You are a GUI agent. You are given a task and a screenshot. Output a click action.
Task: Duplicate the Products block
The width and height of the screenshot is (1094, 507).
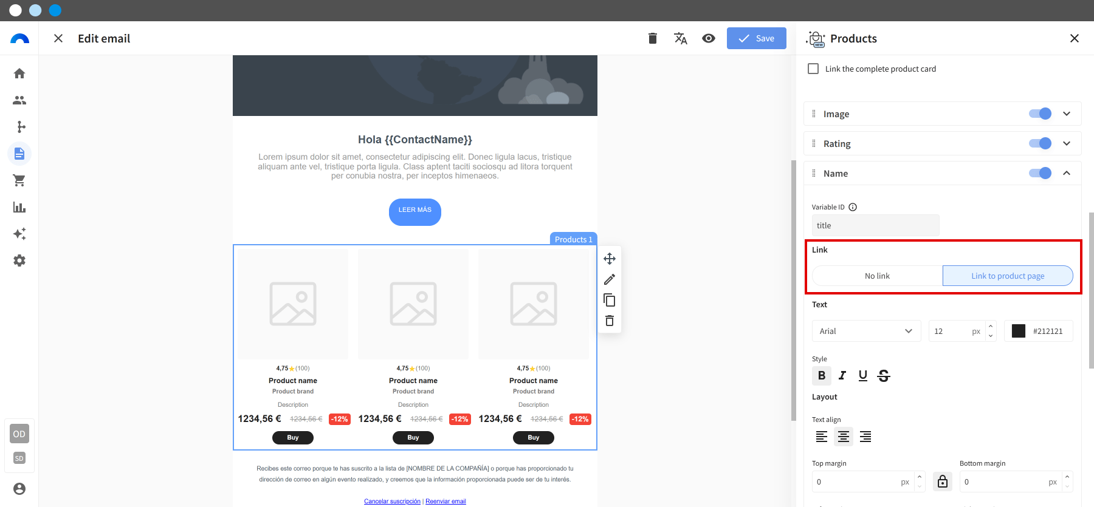tap(610, 300)
